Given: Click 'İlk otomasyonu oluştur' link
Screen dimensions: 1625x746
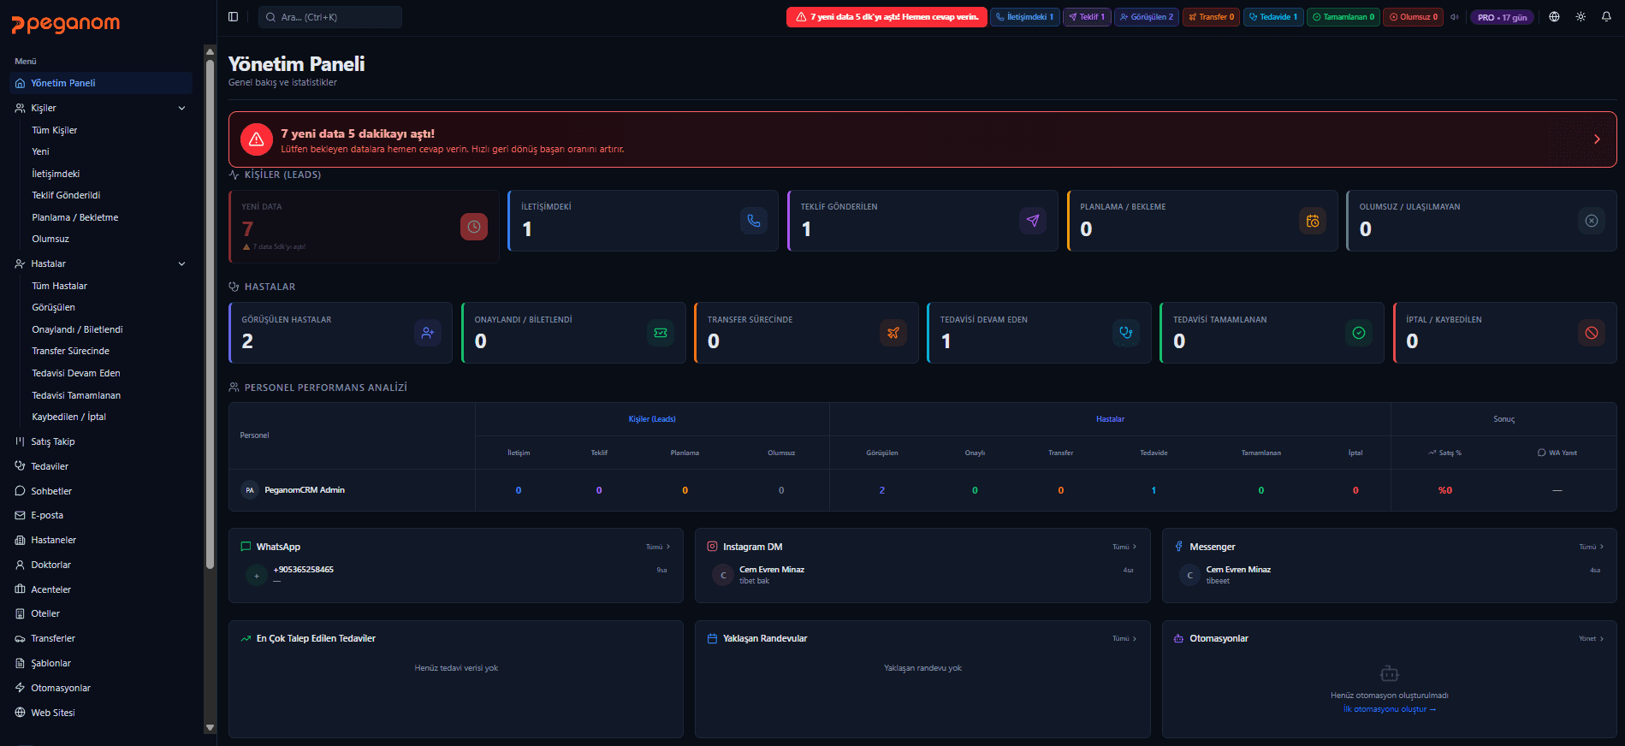Looking at the screenshot, I should pyautogui.click(x=1389, y=709).
